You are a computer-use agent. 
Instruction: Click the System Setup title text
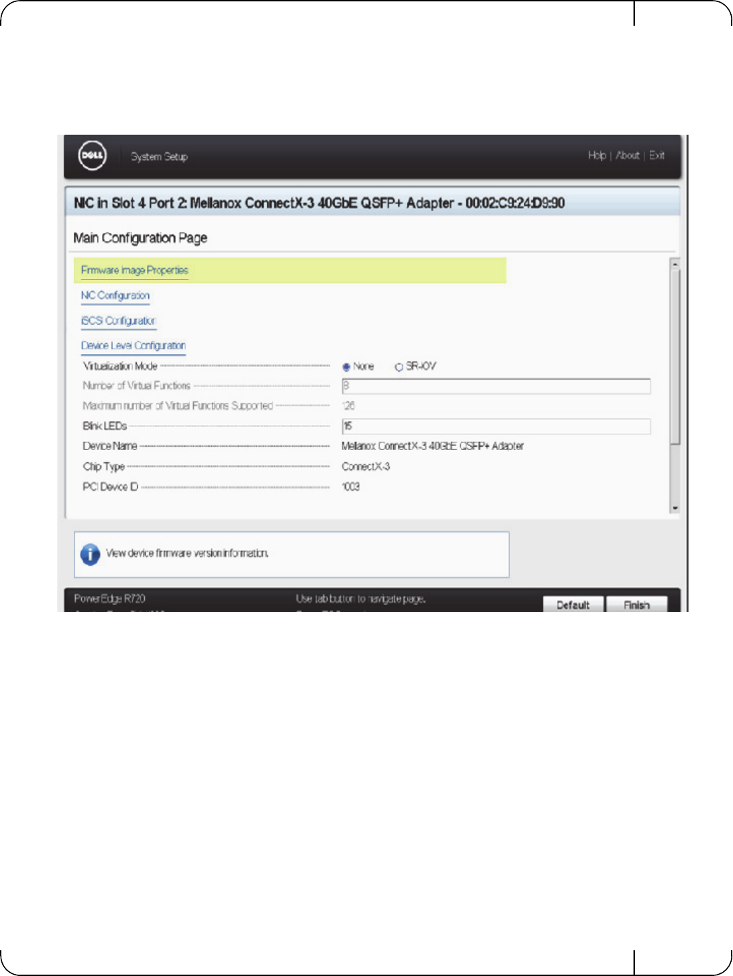(159, 156)
